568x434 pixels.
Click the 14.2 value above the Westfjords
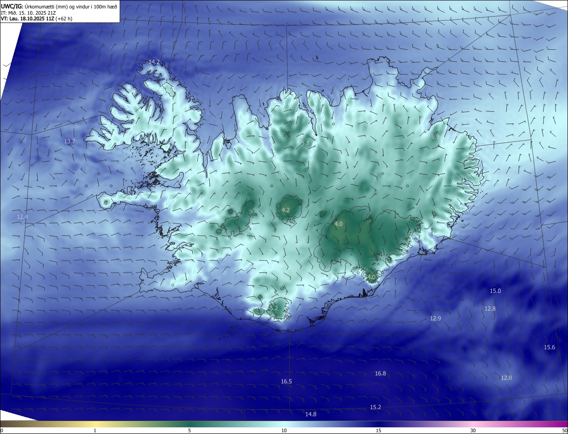click(x=154, y=62)
